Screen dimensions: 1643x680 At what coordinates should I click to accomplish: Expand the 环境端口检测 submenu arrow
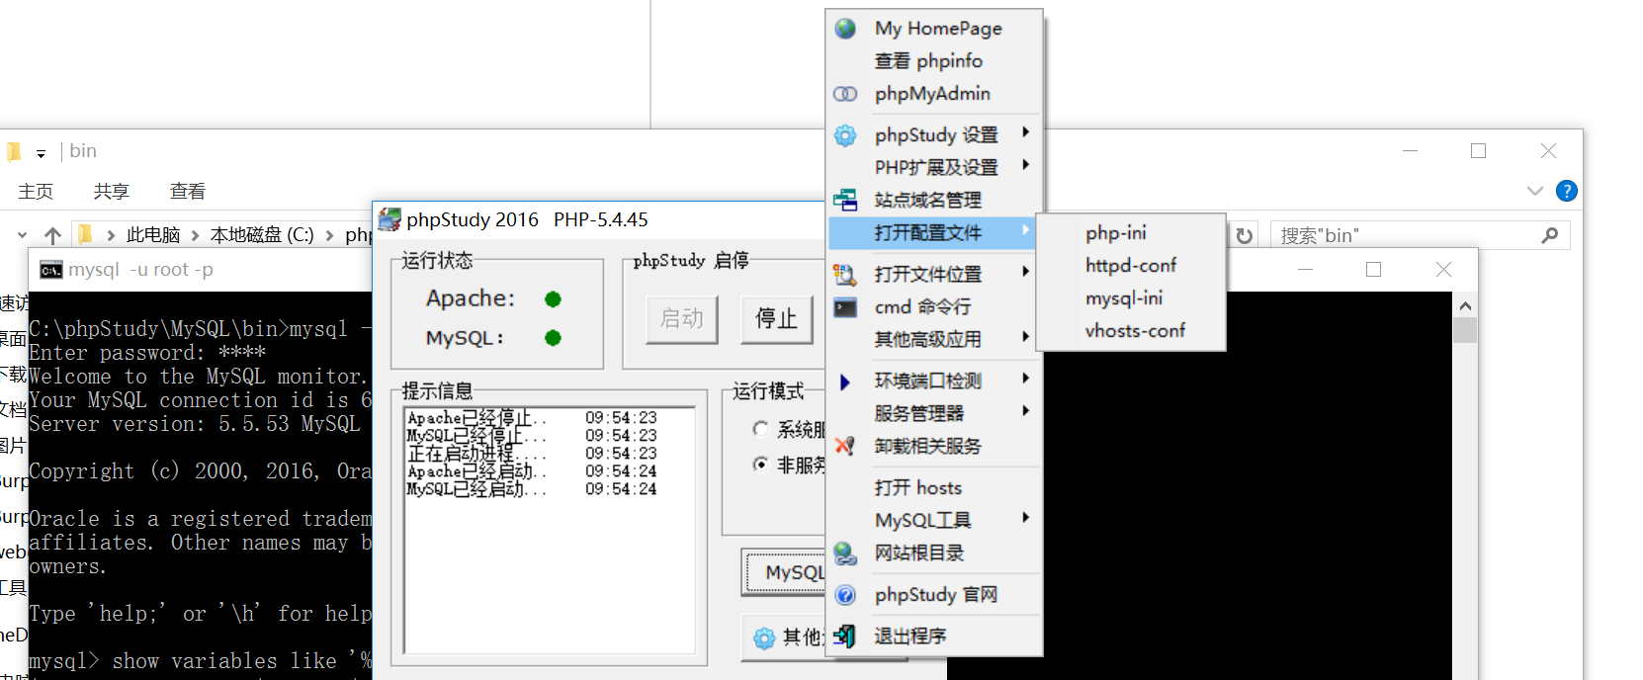(1026, 378)
